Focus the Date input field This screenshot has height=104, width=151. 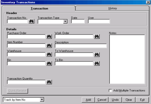[x=78, y=21]
